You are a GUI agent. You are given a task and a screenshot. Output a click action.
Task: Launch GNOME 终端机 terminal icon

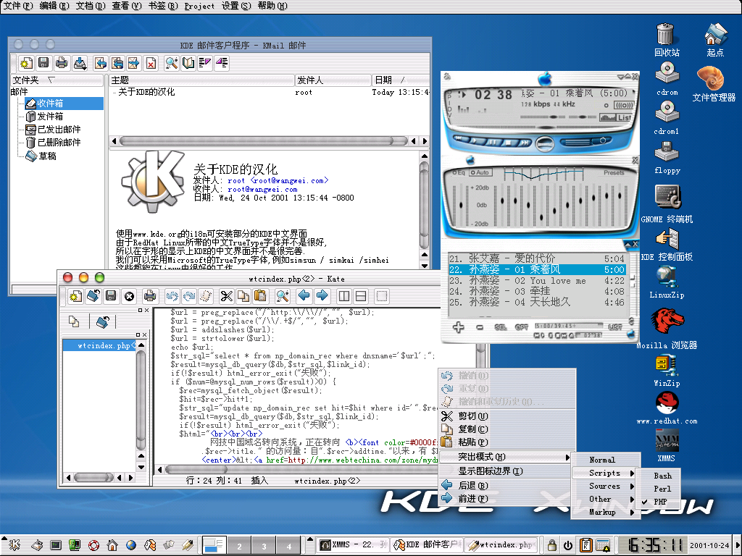click(667, 203)
